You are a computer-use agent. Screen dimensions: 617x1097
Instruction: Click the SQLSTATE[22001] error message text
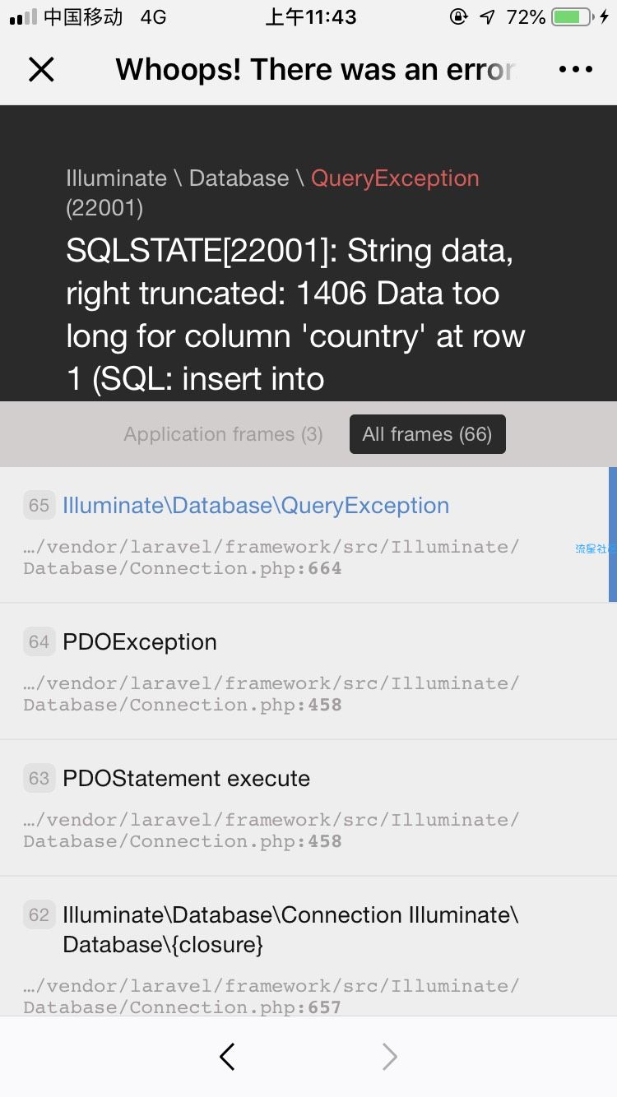coord(295,315)
